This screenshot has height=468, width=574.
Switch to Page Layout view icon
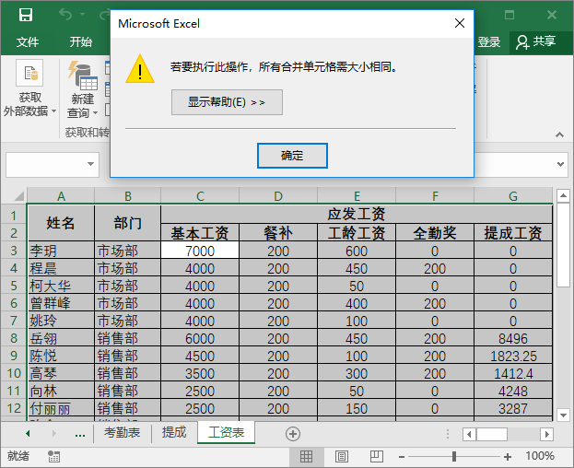[x=342, y=456]
